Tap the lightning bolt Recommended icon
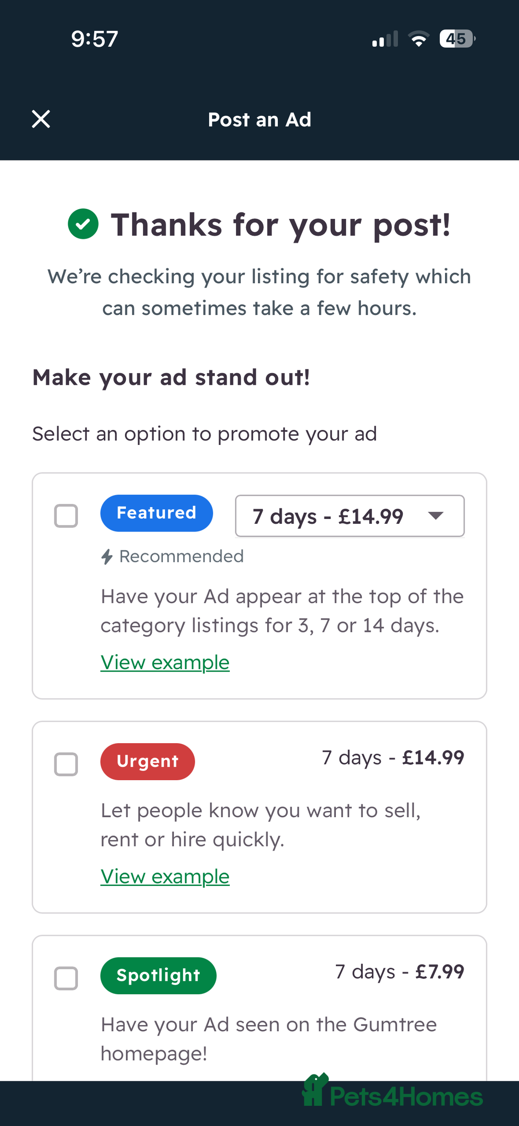 coord(107,557)
